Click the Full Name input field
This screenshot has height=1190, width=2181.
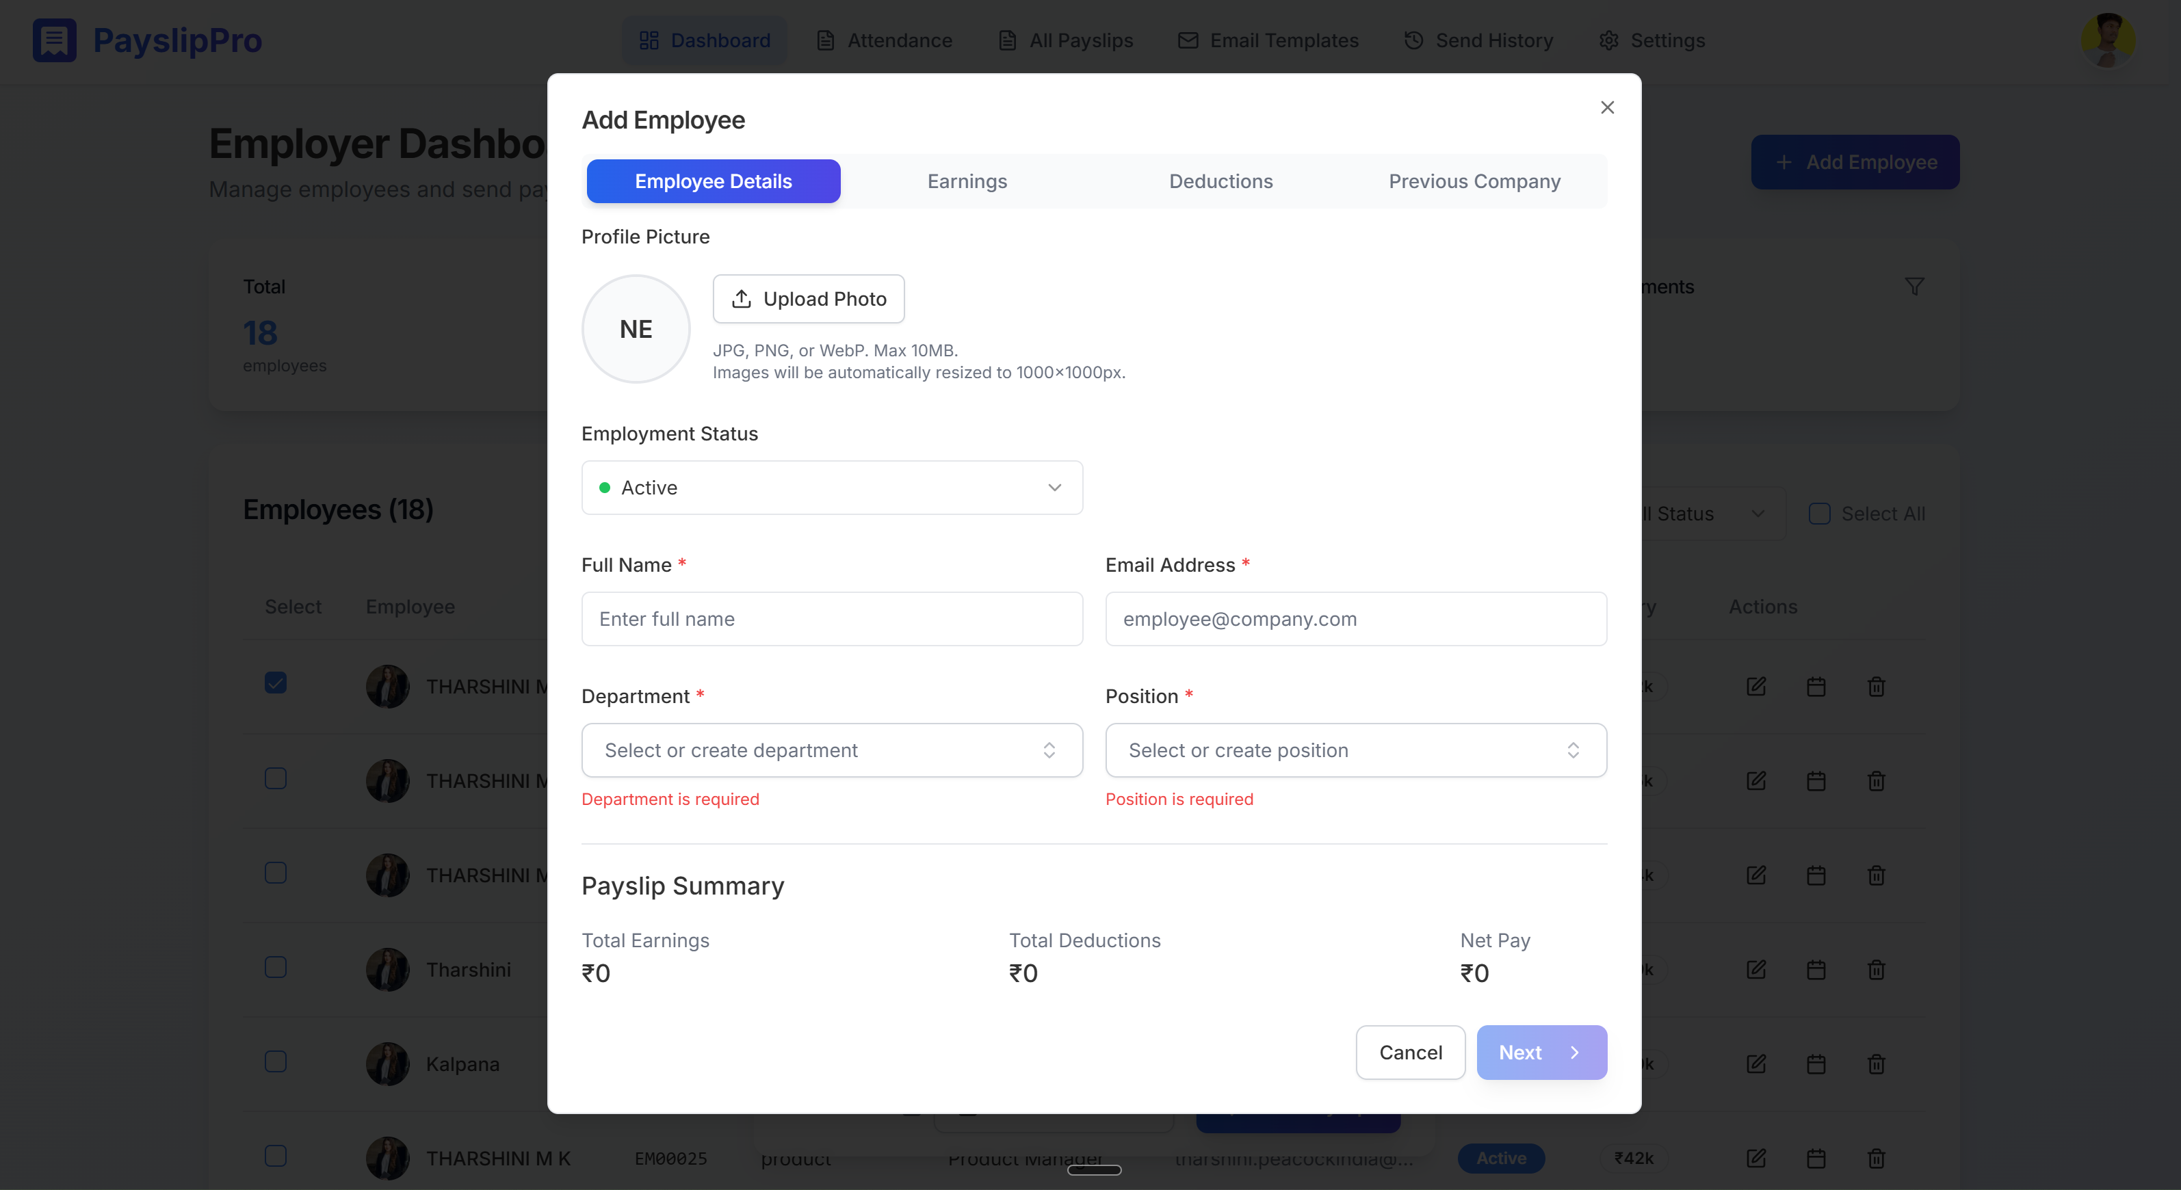(831, 619)
